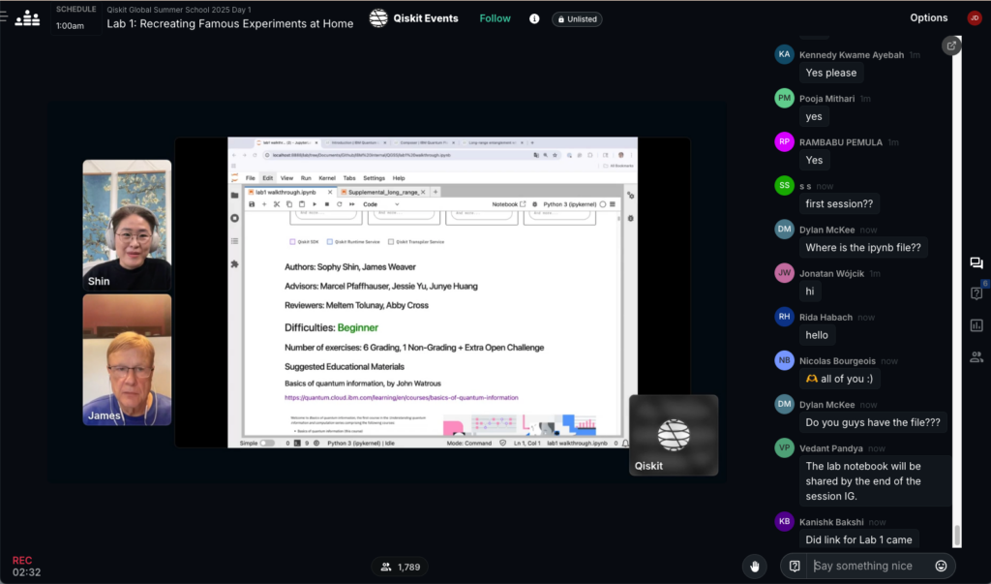The width and height of the screenshot is (991, 584).
Task: Open the polls tab in right sidebar
Action: (976, 325)
